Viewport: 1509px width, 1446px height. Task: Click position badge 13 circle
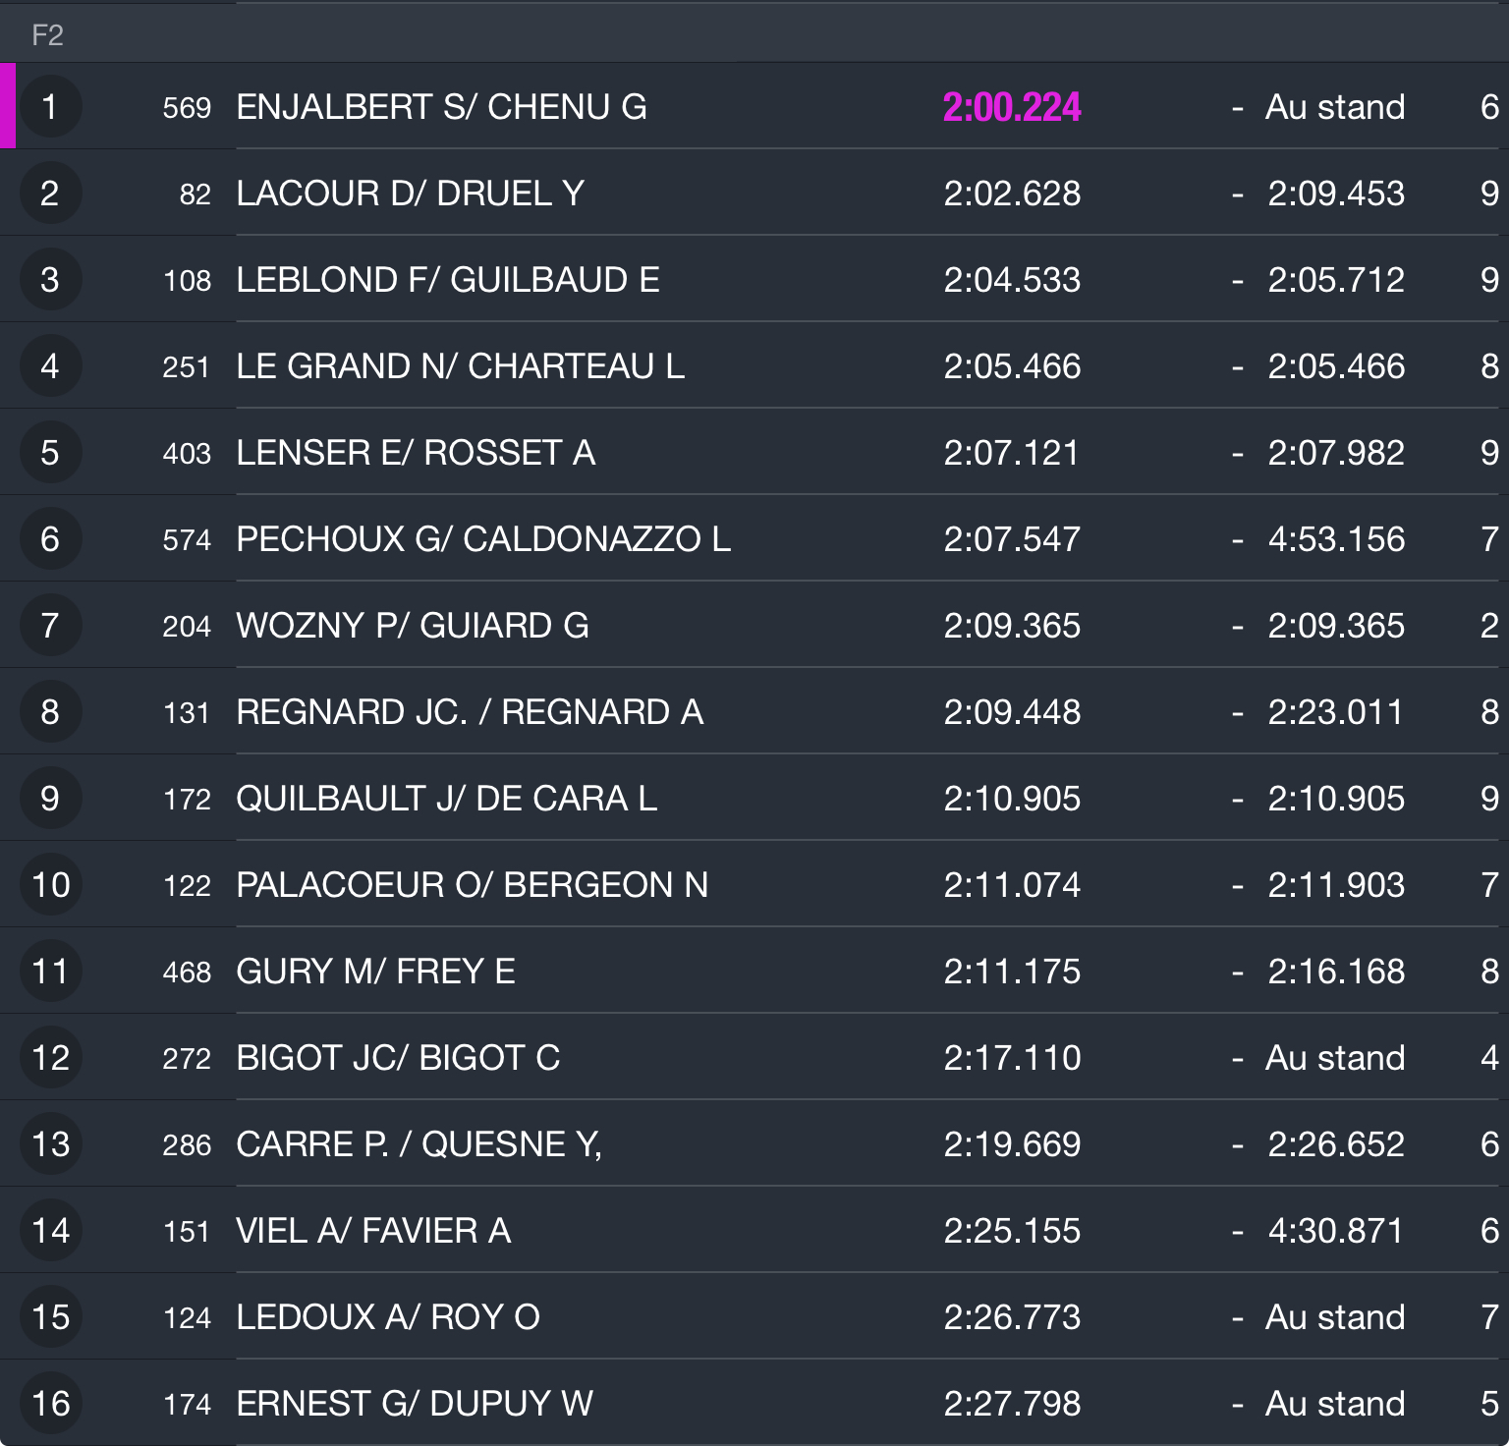coord(50,1143)
